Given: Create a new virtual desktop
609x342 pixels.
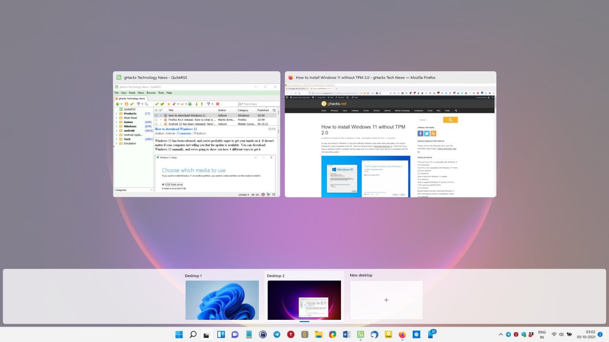Looking at the screenshot, I should point(386,300).
